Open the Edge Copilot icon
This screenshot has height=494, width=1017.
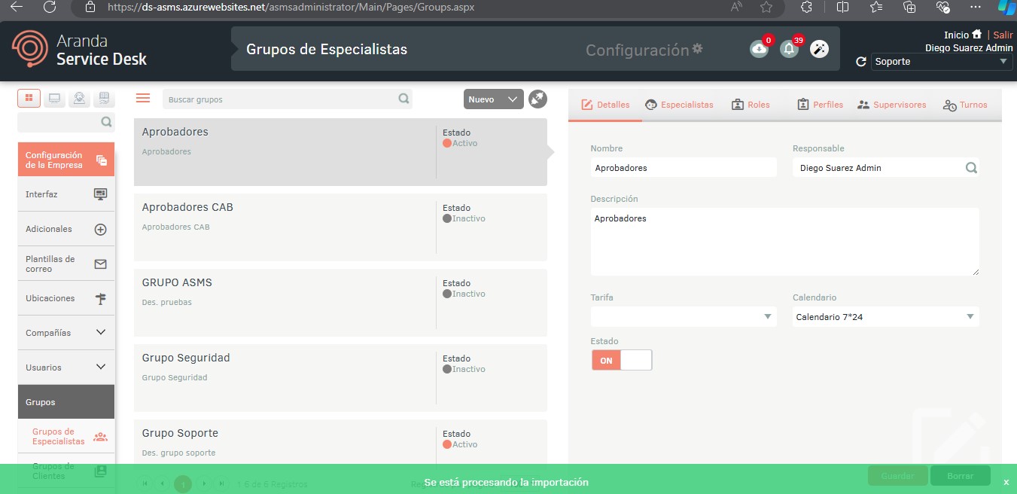click(x=1006, y=7)
